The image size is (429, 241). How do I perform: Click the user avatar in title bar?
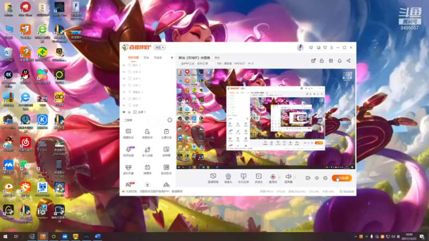coord(300,48)
